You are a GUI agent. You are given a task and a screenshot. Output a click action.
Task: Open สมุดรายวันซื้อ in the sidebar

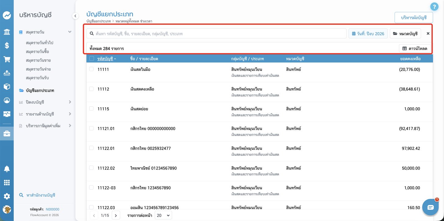pyautogui.click(x=38, y=52)
